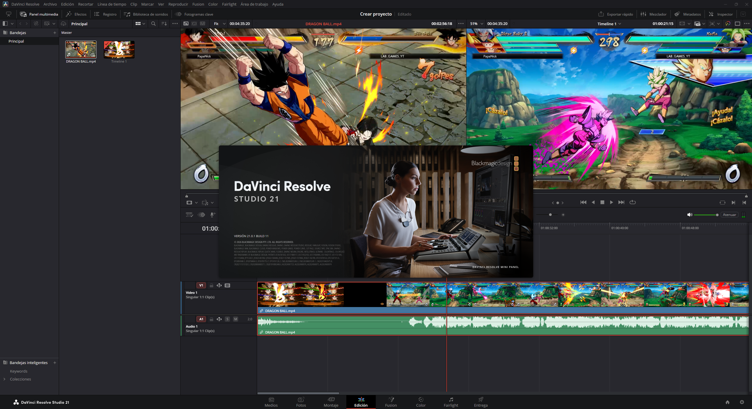Screen dimensions: 752x409
Task: Open the source viewer Fit zoom dropdown
Action: pos(219,24)
